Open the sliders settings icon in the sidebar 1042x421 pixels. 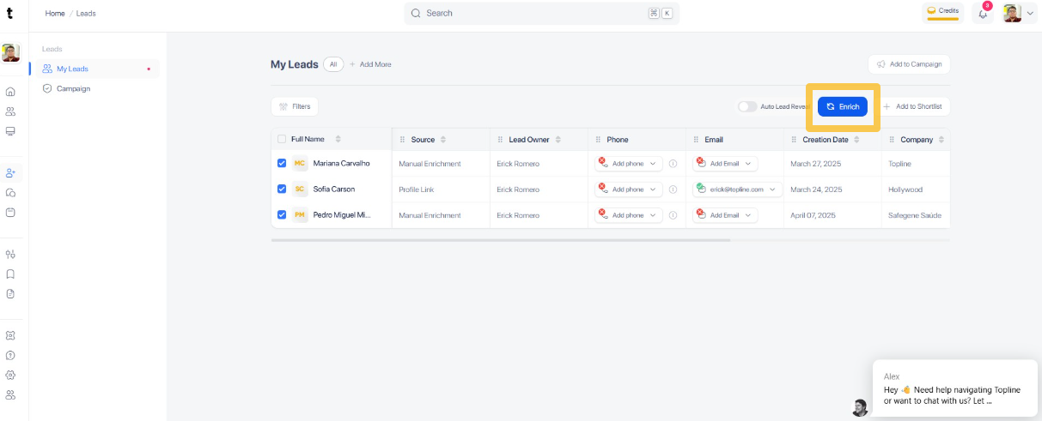(10, 254)
